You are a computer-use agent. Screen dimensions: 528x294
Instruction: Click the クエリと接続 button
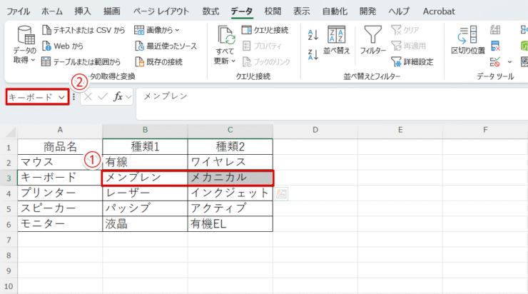click(265, 30)
